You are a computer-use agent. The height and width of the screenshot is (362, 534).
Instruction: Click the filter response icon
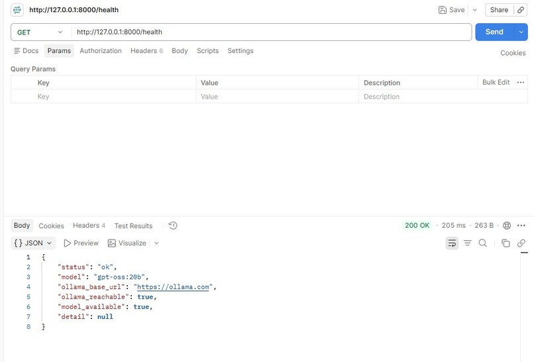pos(468,243)
